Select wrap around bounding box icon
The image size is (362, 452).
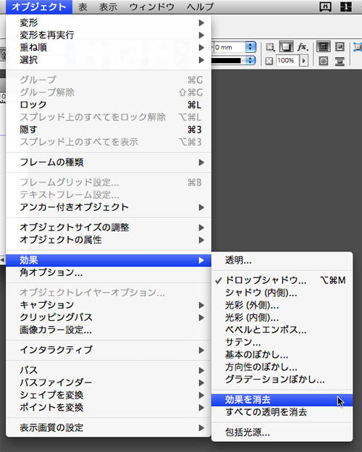[x=340, y=46]
